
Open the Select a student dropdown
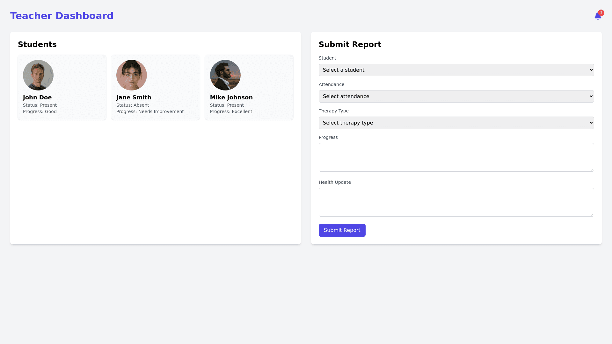tap(456, 70)
